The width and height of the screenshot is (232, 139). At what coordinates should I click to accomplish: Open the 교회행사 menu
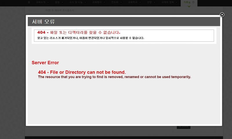click(97, 2)
